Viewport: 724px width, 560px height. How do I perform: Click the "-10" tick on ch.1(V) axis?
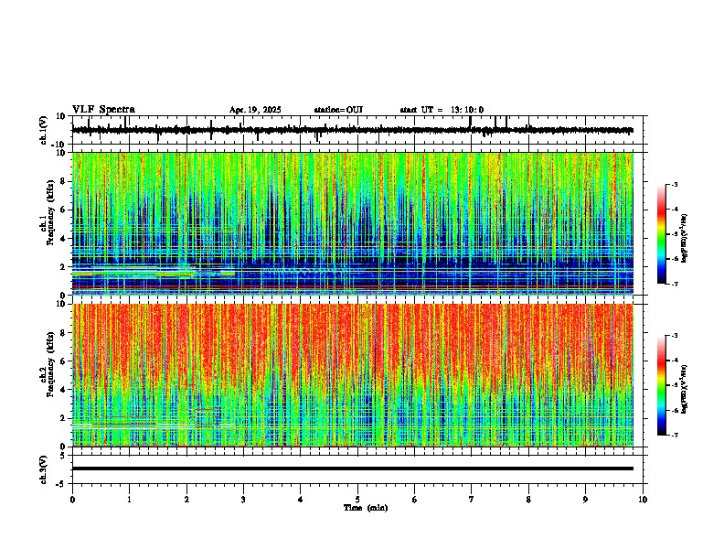(59, 145)
